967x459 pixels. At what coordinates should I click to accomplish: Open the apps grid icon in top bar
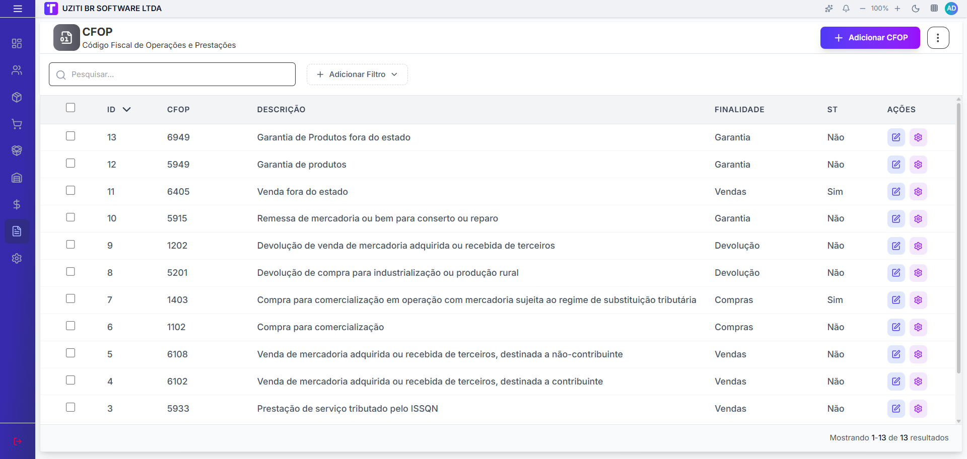click(x=934, y=9)
